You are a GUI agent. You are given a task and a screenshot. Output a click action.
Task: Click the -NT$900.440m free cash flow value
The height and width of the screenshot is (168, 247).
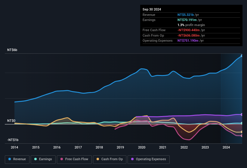point(189,30)
